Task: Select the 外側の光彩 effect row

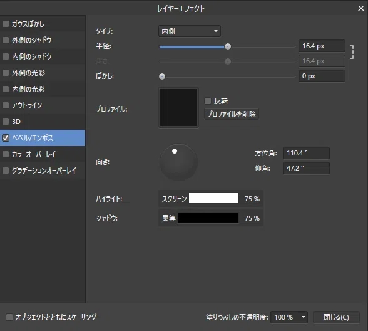Action: 43,73
